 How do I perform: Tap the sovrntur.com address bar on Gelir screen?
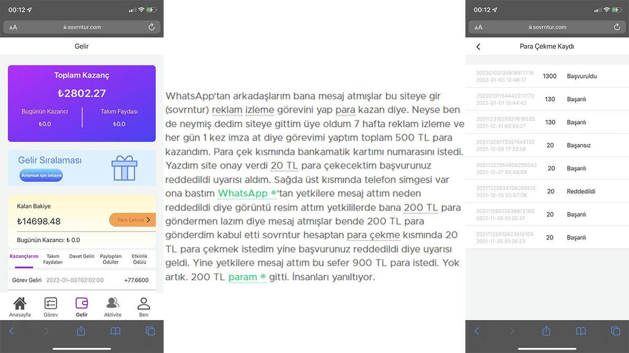click(82, 27)
